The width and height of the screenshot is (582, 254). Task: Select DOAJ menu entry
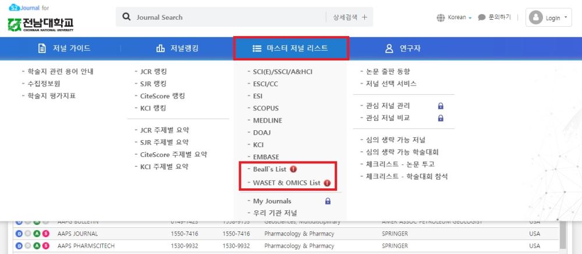coord(262,133)
